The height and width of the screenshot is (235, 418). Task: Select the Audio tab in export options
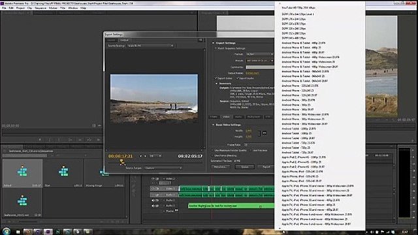(x=238, y=117)
